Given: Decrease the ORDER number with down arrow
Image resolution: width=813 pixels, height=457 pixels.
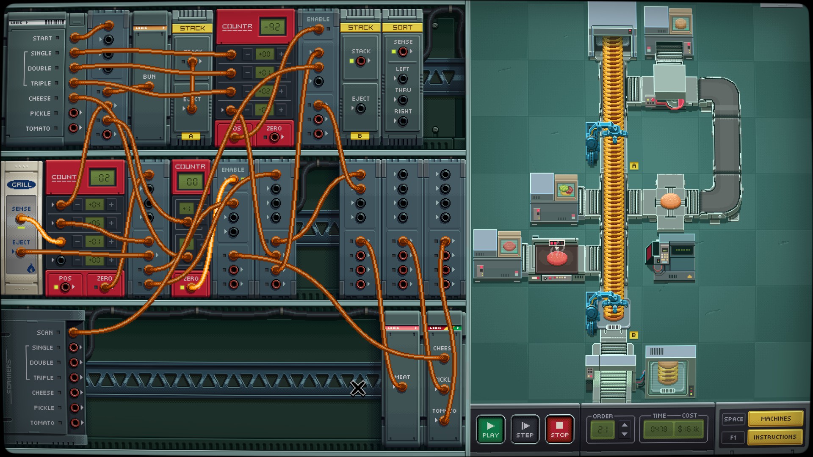Looking at the screenshot, I should [x=624, y=434].
